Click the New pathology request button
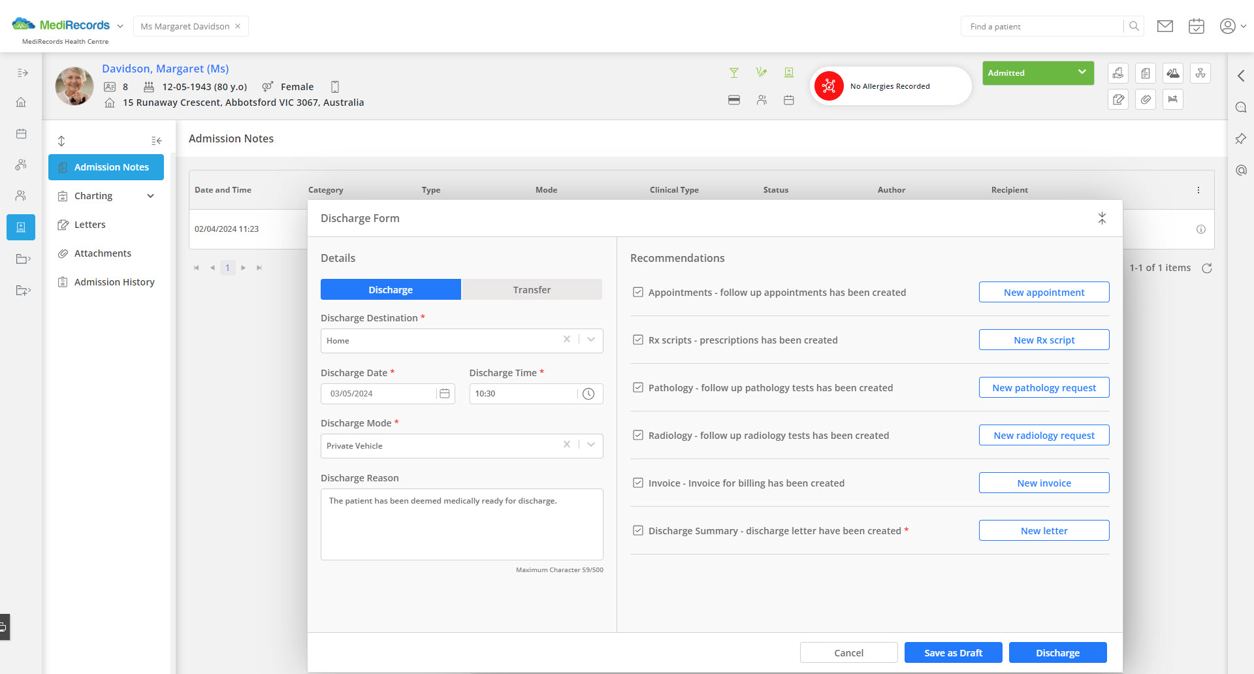Viewport: 1254px width, 674px height. 1044,388
